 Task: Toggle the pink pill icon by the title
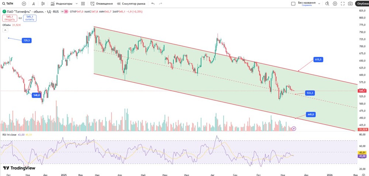(x=66, y=11)
